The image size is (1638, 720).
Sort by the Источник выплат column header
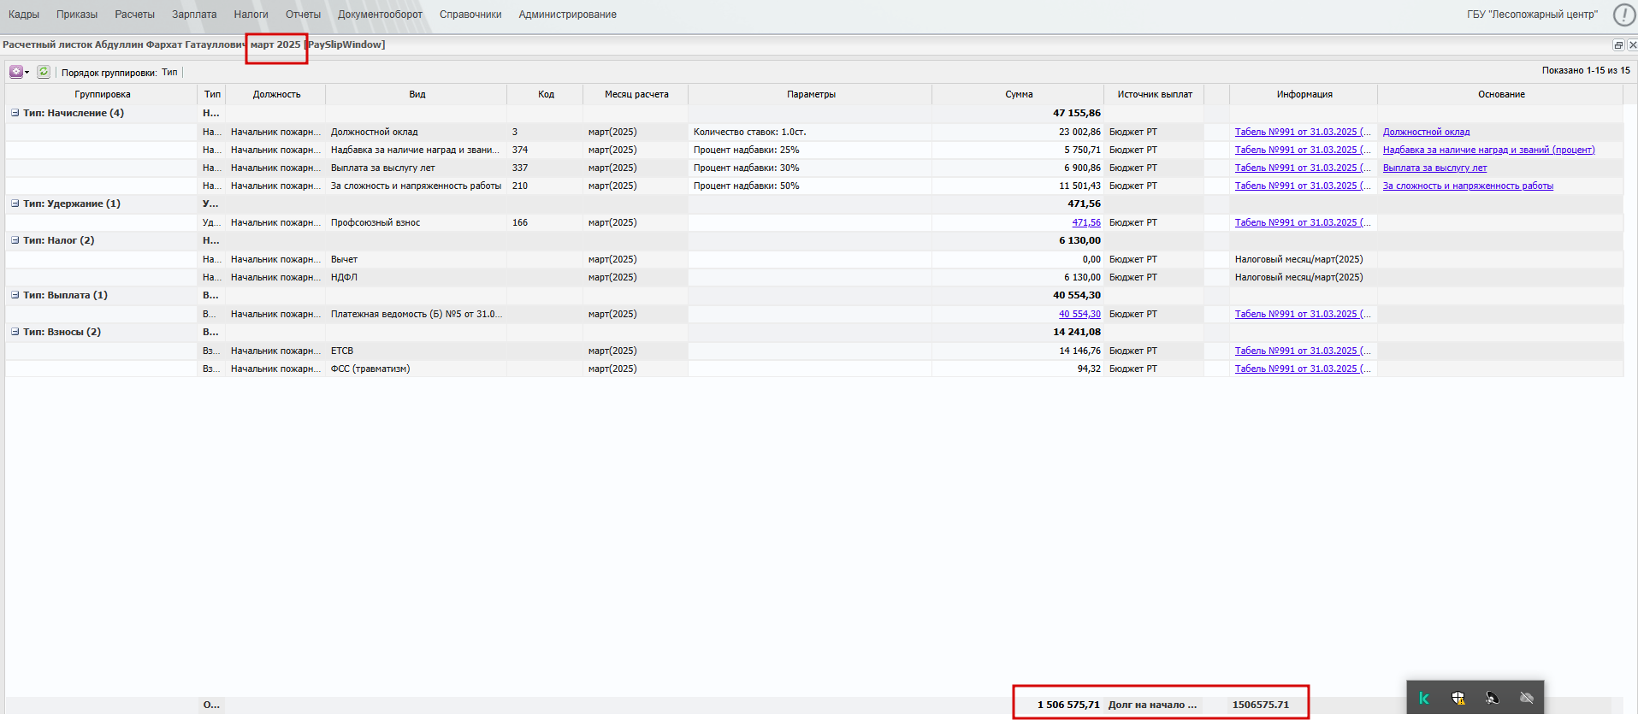pos(1155,94)
